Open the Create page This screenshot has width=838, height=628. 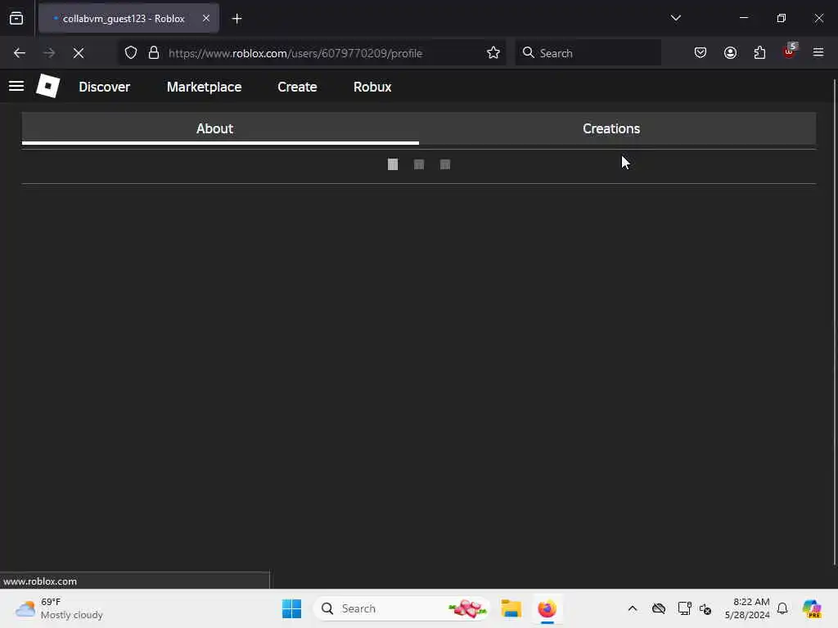point(297,87)
